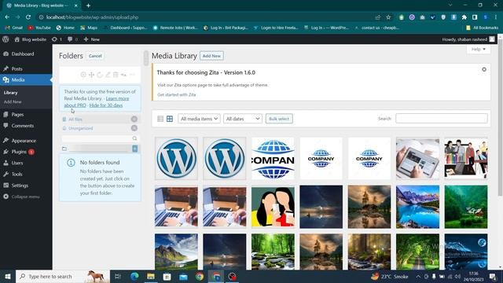Open Windows Start menu

pyautogui.click(x=8, y=276)
